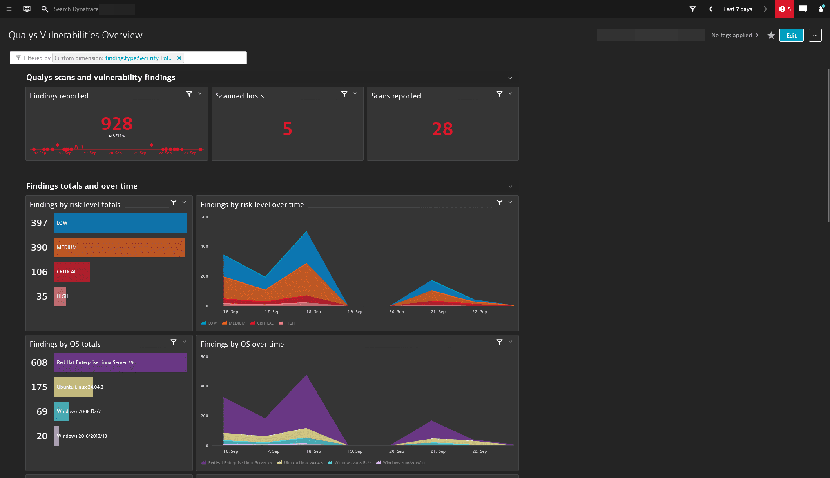Viewport: 830px width, 478px height.
Task: Collapse Findings totals and over time section
Action: coord(510,187)
